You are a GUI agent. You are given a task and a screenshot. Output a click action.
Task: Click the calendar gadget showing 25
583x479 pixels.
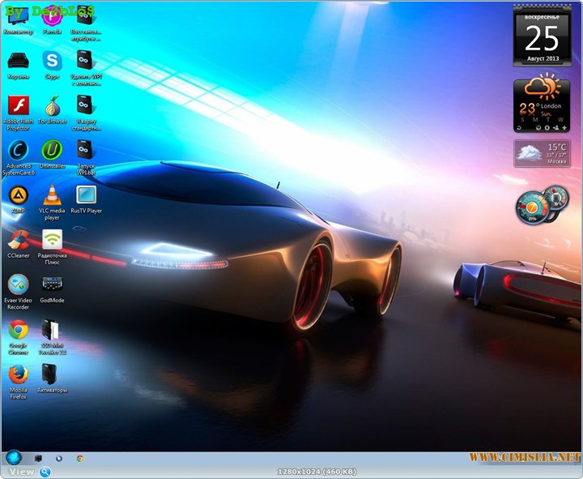click(x=541, y=36)
